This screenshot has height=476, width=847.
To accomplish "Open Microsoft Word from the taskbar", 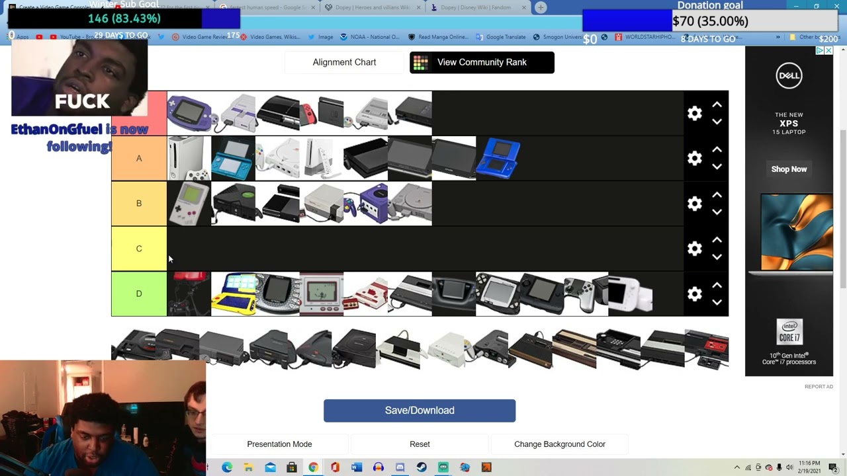I will [x=357, y=467].
